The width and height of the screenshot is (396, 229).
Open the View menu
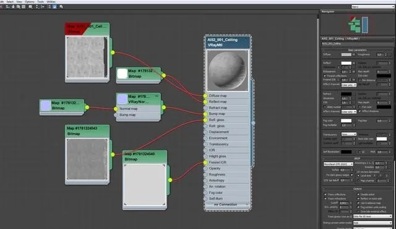[x=19, y=1]
